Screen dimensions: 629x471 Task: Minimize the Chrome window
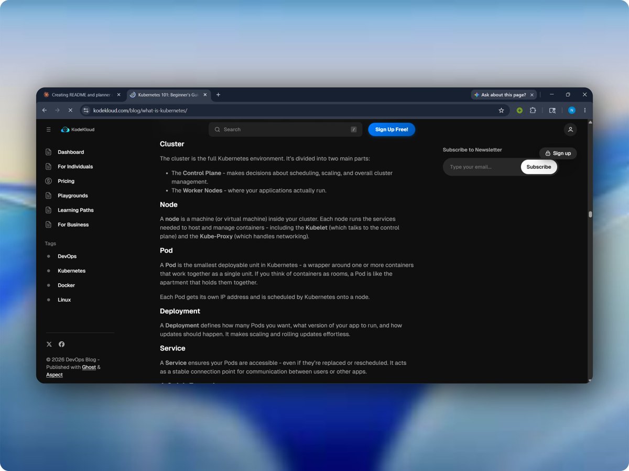[551, 95]
